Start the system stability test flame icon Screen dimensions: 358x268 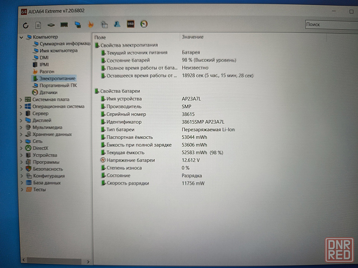(91, 24)
